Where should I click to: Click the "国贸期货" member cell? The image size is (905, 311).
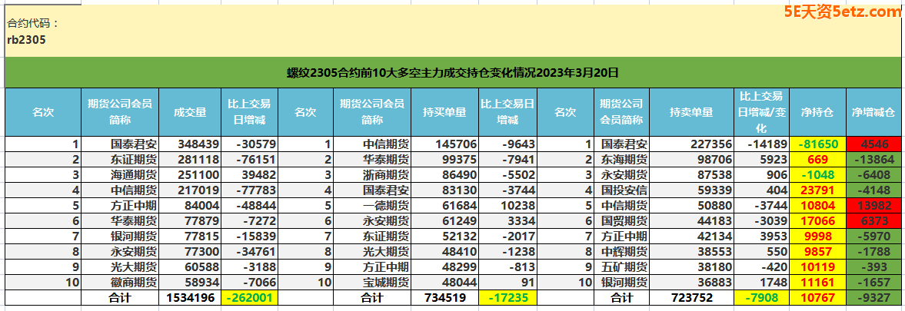(621, 221)
